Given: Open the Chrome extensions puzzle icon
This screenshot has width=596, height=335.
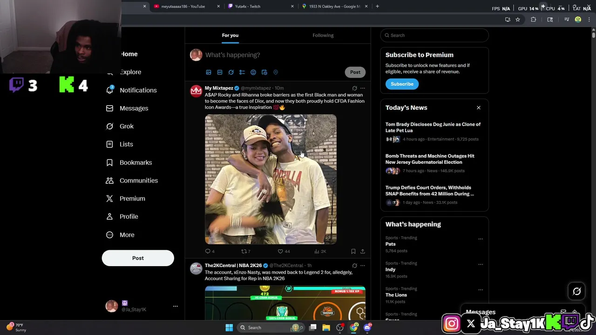Looking at the screenshot, I should click(534, 20).
